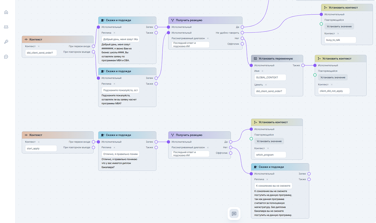Toggle the green "Повторяющийся" port on the which_program node
The height and width of the screenshot is (223, 376).
click(x=251, y=139)
